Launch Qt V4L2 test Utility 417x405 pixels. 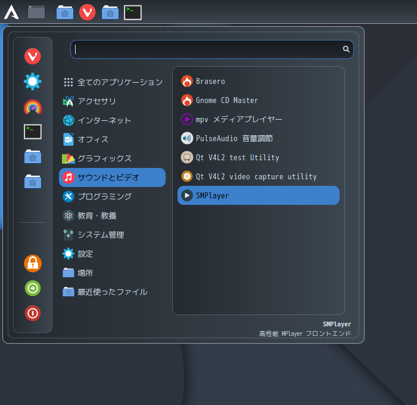tap(259, 157)
